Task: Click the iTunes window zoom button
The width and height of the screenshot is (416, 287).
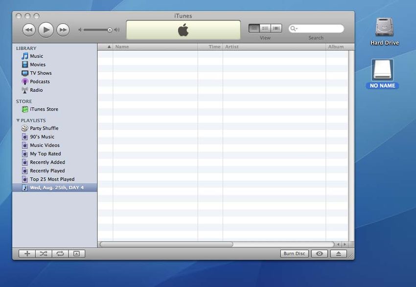Action: pyautogui.click(x=36, y=16)
